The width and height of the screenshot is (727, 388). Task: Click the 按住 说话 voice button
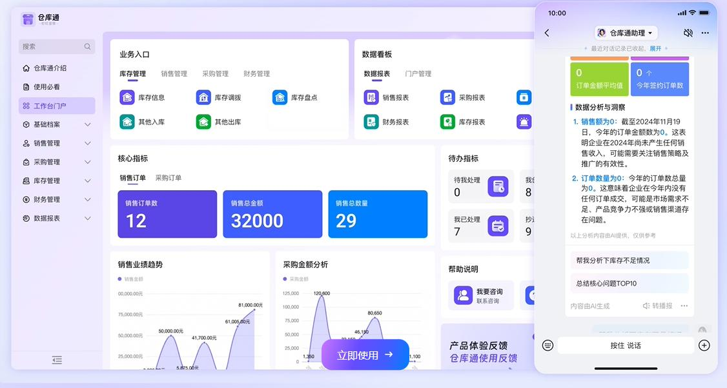[626, 345]
